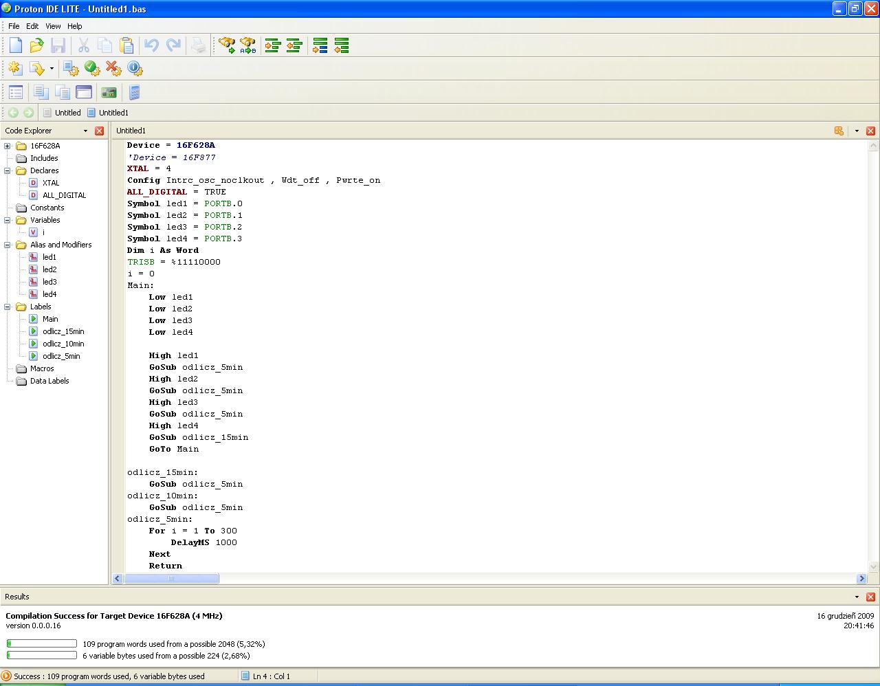Open the calculator tool icon
The height and width of the screenshot is (686, 880).
coord(134,91)
